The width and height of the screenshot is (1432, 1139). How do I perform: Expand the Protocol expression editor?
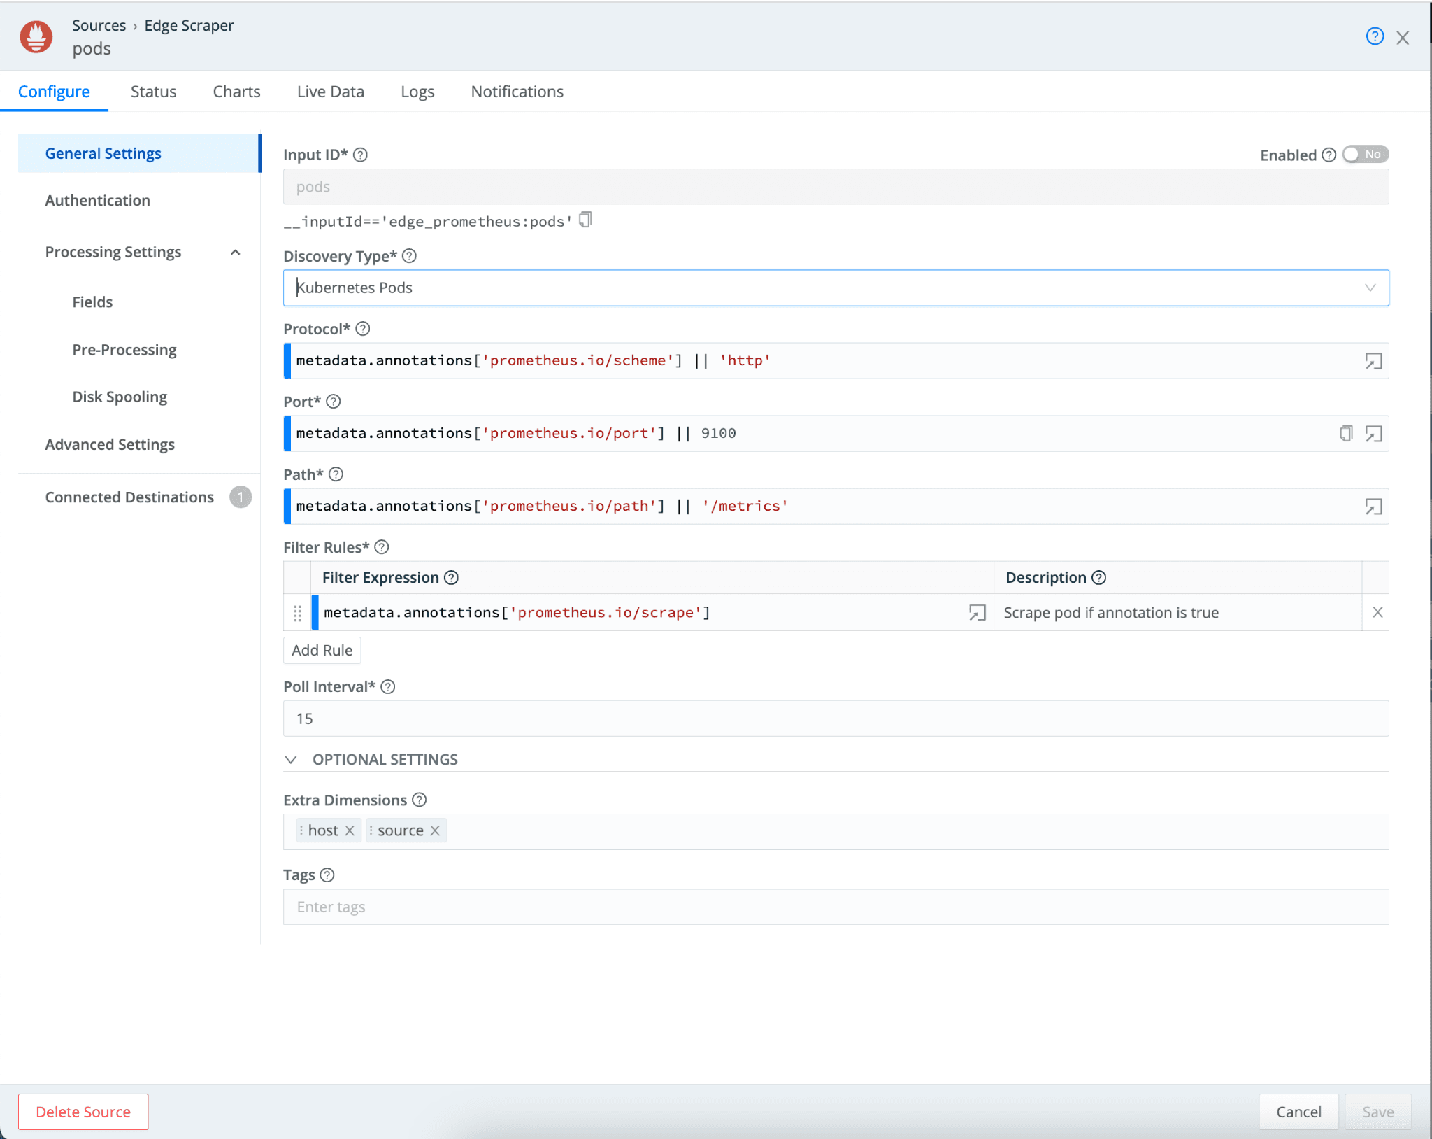pos(1373,361)
